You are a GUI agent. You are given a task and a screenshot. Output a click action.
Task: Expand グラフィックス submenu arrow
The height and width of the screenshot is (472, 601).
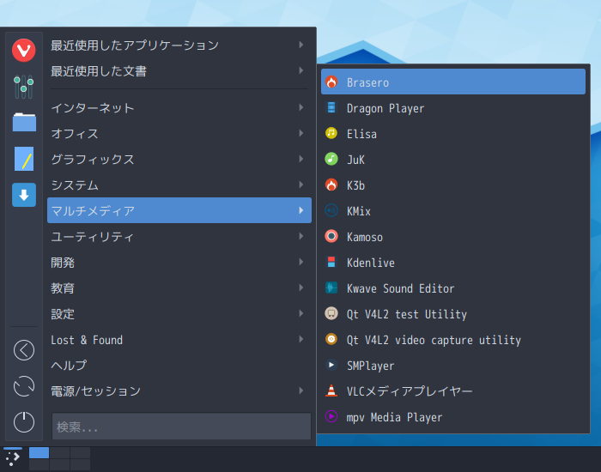301,159
